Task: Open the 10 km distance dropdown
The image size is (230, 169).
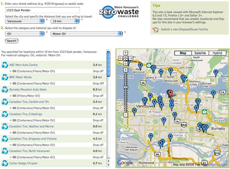Action: click(x=65, y=21)
